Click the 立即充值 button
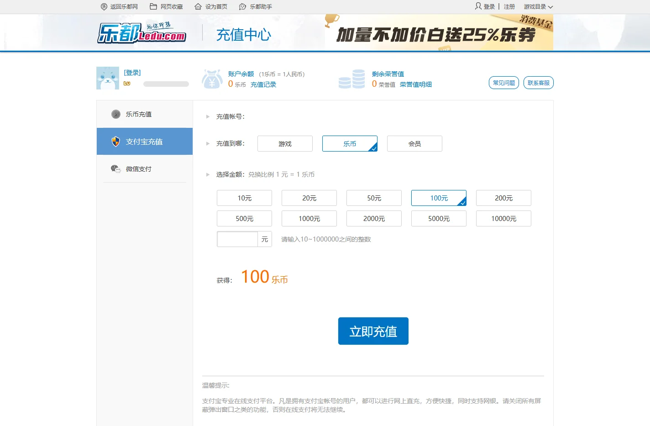The height and width of the screenshot is (426, 650). pos(373,331)
